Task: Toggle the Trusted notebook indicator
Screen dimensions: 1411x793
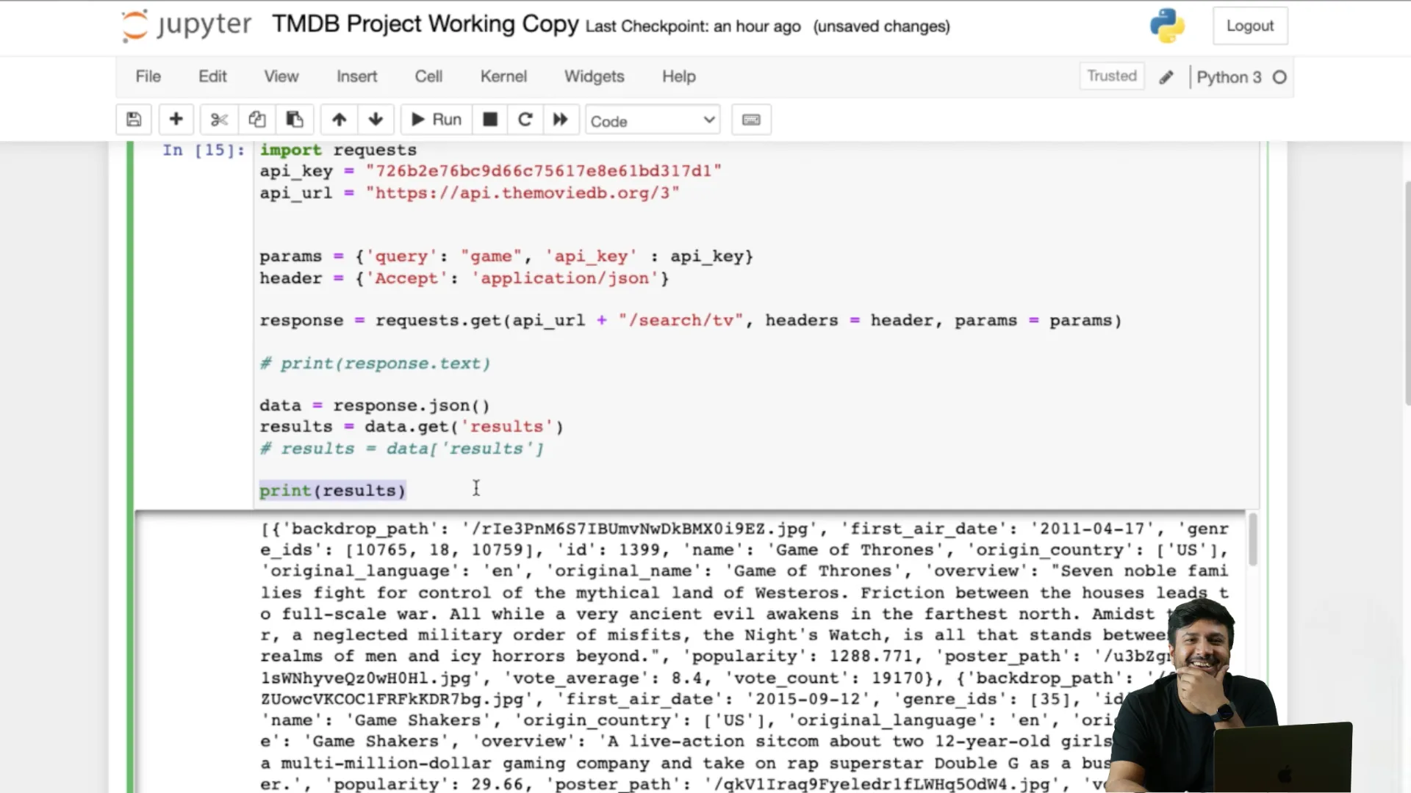Action: click(1111, 76)
